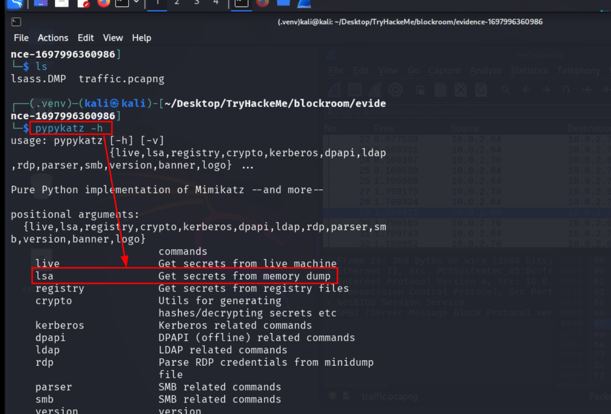Screen dimensions: 611x414
Task: Switch to workspace 2 in the panel
Action: (x=176, y=3)
